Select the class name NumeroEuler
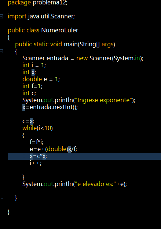 pyautogui.click(x=59, y=30)
